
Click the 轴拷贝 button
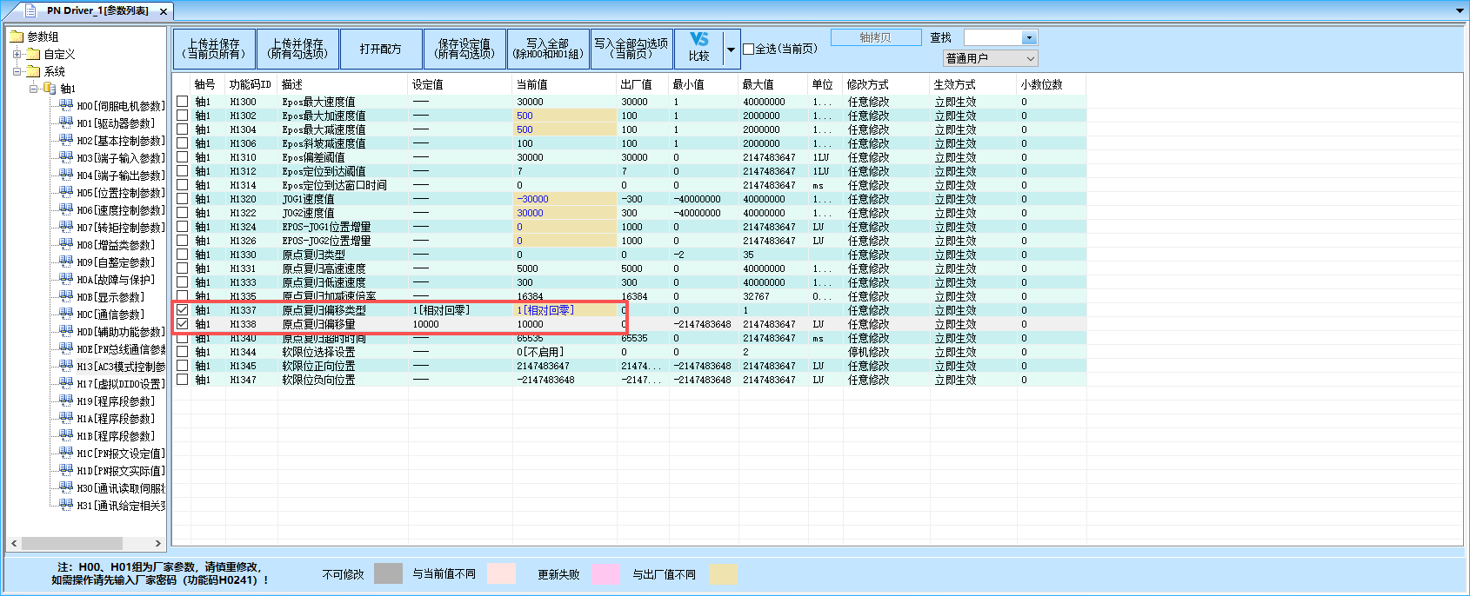pyautogui.click(x=876, y=37)
